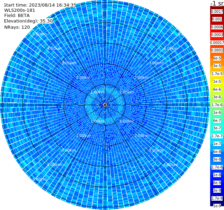Select the Field: BETA label
Viewport: 224px width, 210px height.
tap(17, 16)
